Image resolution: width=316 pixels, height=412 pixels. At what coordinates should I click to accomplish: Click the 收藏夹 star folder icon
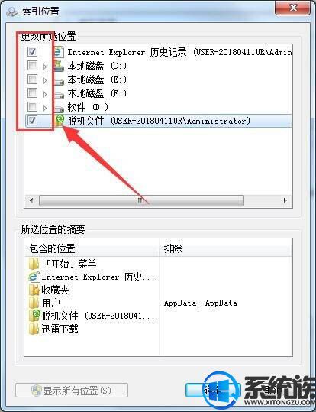tap(34, 290)
